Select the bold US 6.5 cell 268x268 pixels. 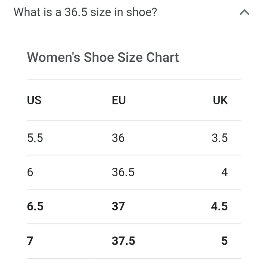click(x=35, y=206)
